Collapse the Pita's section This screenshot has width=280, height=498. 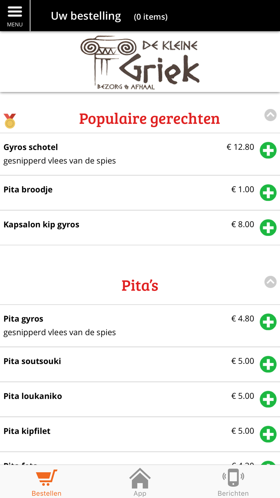pos(270,282)
